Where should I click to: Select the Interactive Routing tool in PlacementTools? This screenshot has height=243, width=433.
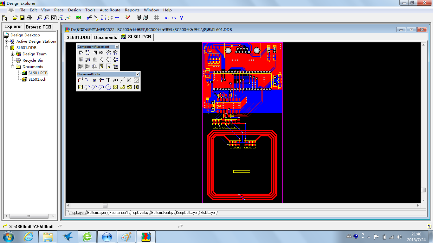coord(81,80)
